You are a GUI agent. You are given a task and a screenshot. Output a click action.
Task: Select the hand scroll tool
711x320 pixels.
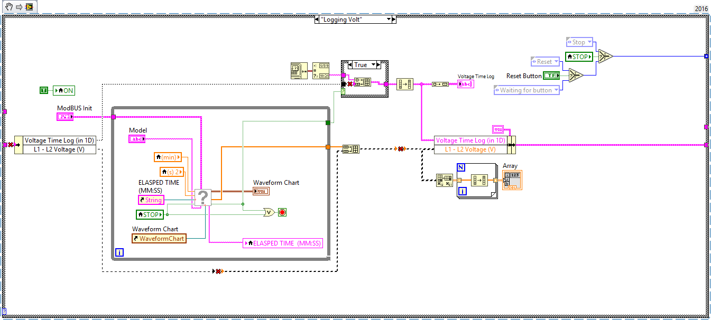[9, 6]
